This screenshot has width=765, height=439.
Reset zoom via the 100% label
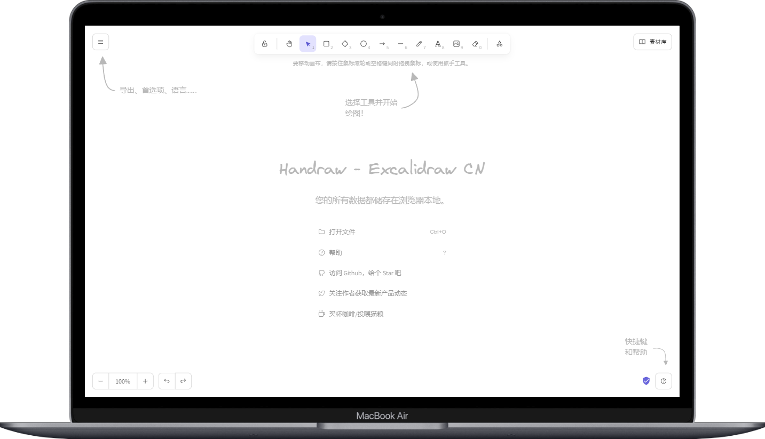123,381
